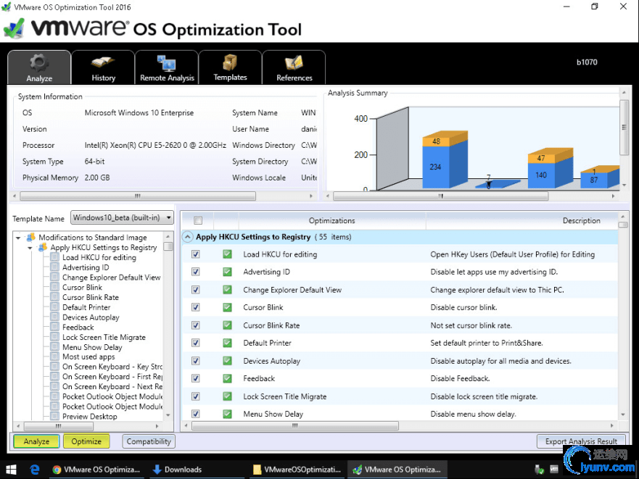Select Lock Screen Title Migrate in tree
639x479 pixels.
click(104, 337)
